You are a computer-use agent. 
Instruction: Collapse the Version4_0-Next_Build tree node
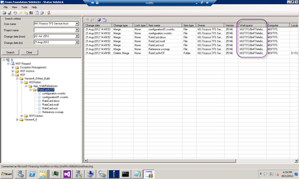(17, 79)
